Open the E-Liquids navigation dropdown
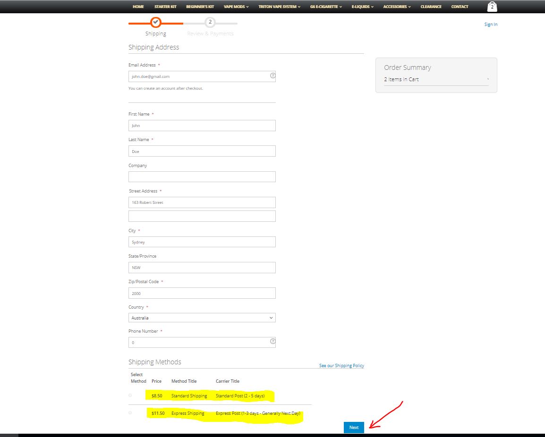545x437 pixels. point(362,7)
